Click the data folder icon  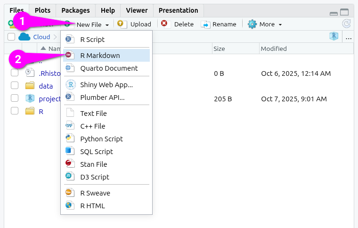pos(30,85)
